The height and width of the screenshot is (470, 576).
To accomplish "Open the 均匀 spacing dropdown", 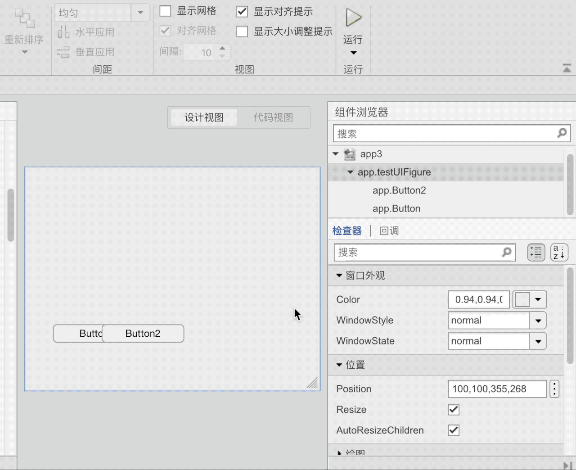I will (140, 13).
